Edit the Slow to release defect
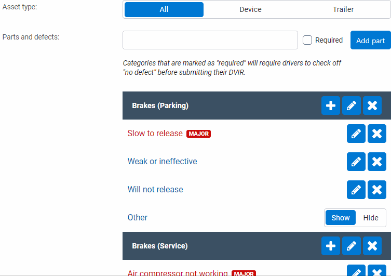Image resolution: width=391 pixels, height=276 pixels. tap(356, 134)
